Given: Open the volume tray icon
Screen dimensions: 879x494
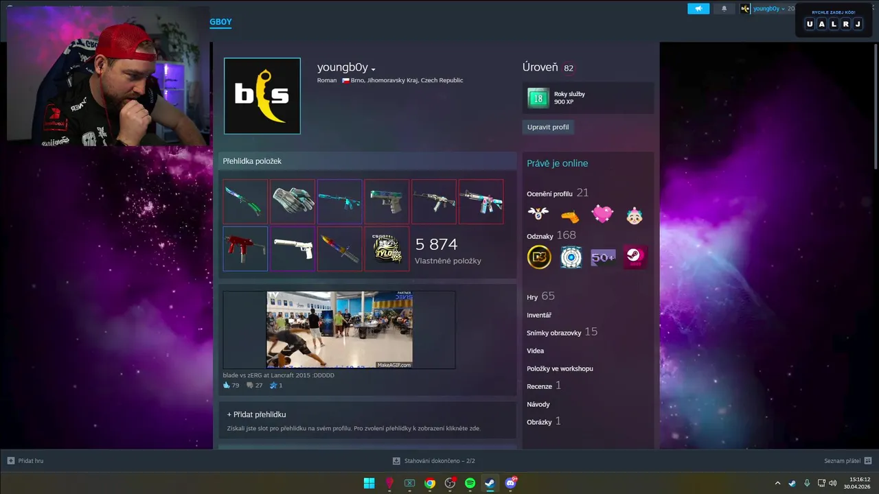Looking at the screenshot, I should (x=832, y=483).
